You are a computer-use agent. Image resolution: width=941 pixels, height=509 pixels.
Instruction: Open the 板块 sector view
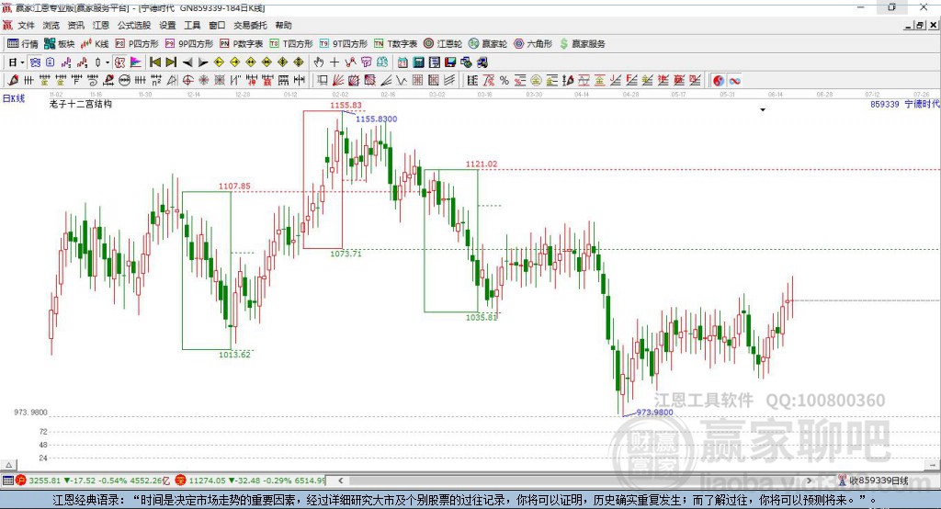click(59, 44)
